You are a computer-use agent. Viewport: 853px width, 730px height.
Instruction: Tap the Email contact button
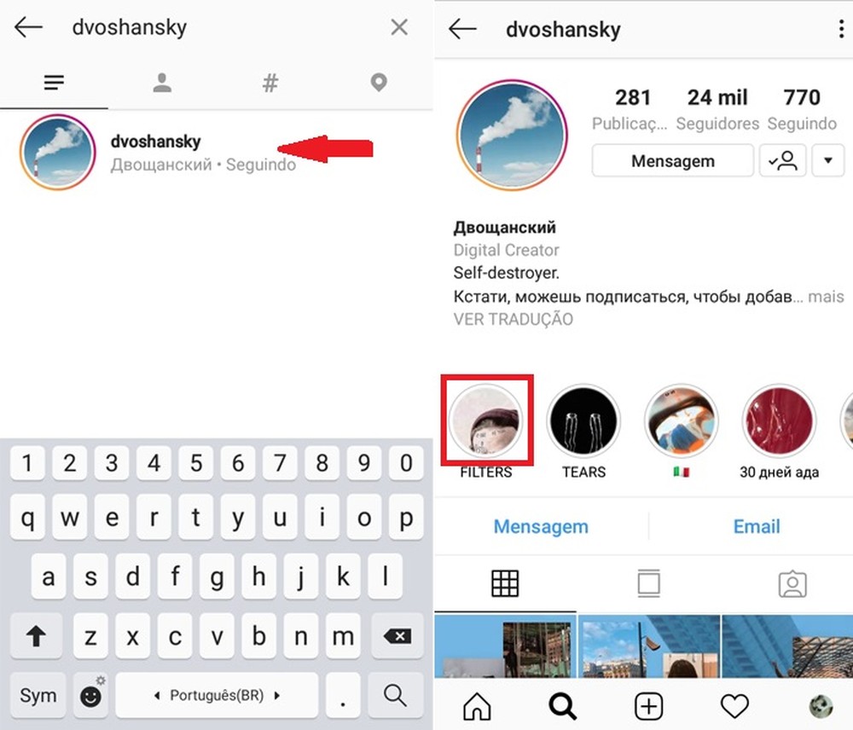pos(757,526)
